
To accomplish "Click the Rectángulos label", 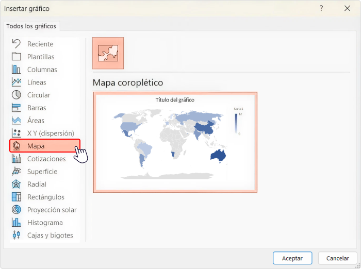I will pos(46,197).
